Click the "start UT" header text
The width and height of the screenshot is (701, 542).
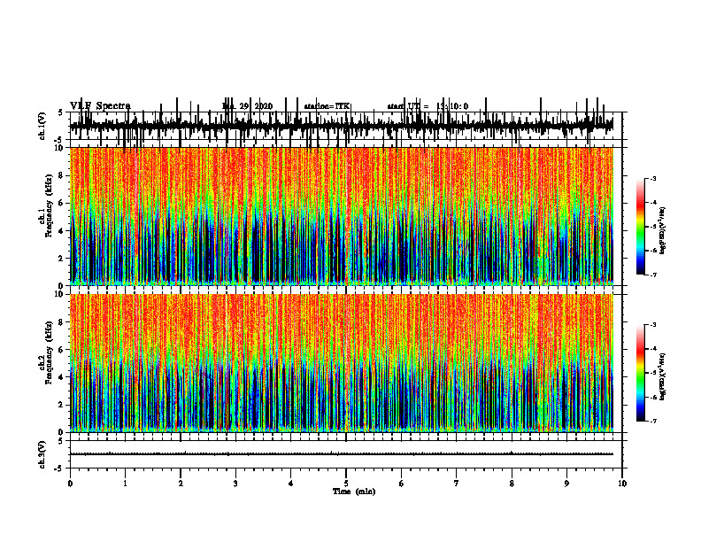pos(403,106)
